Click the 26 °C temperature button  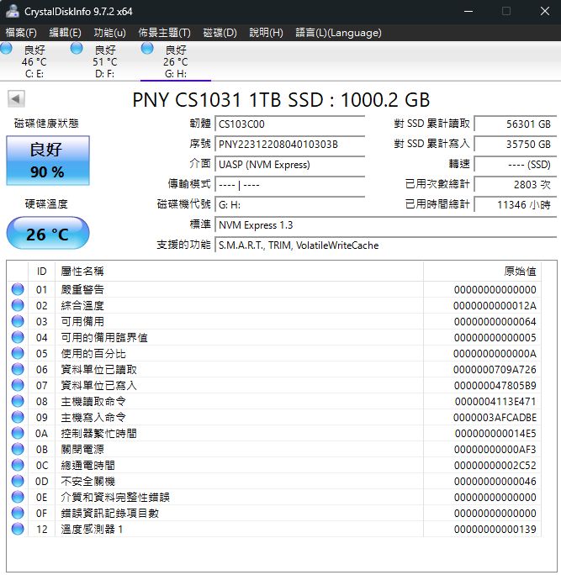coord(47,234)
